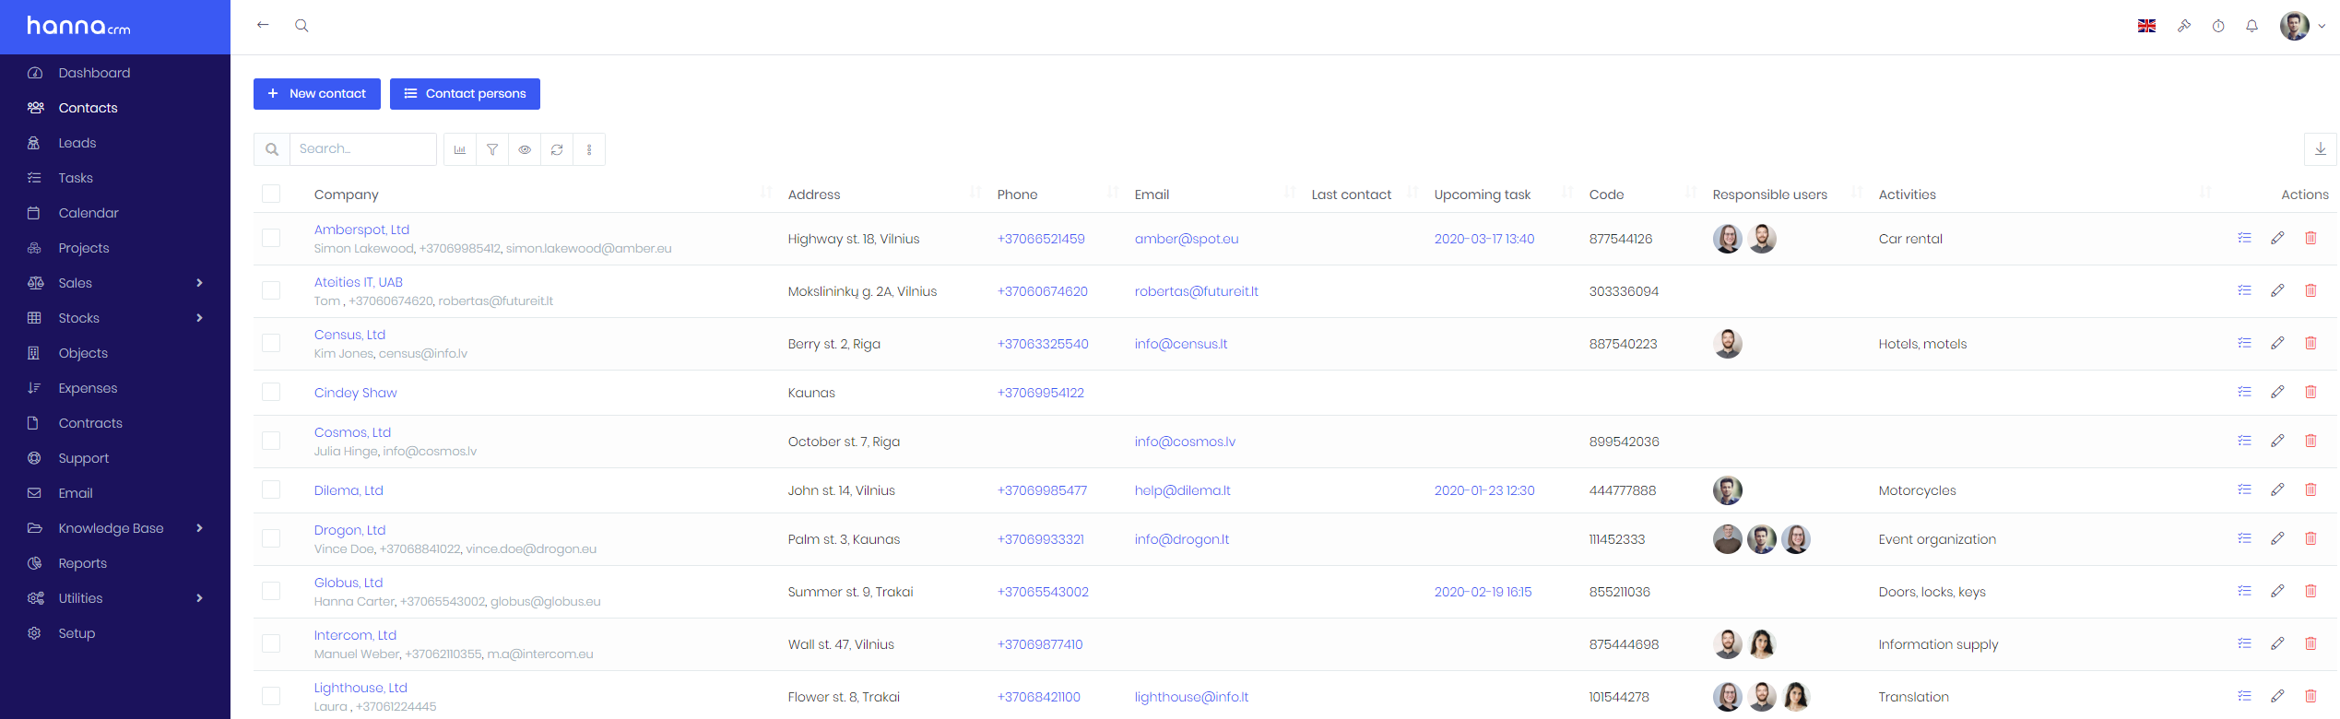Open tasks list icon for Census, Ltd
The width and height of the screenshot is (2340, 719).
click(2244, 343)
